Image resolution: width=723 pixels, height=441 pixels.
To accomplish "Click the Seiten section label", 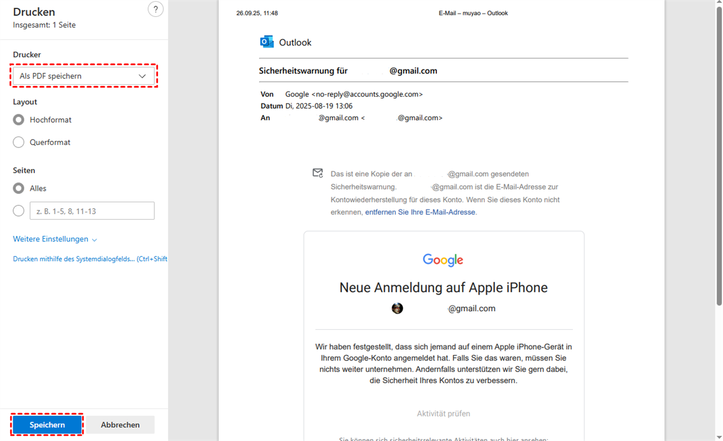I will [24, 171].
